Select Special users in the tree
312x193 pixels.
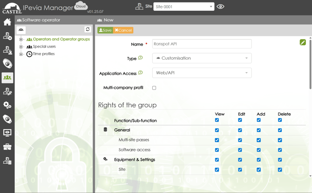(44, 47)
